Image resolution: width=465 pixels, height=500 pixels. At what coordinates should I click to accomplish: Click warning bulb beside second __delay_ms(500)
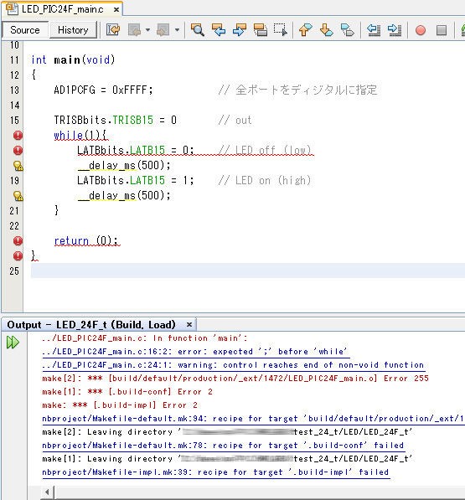(18, 196)
